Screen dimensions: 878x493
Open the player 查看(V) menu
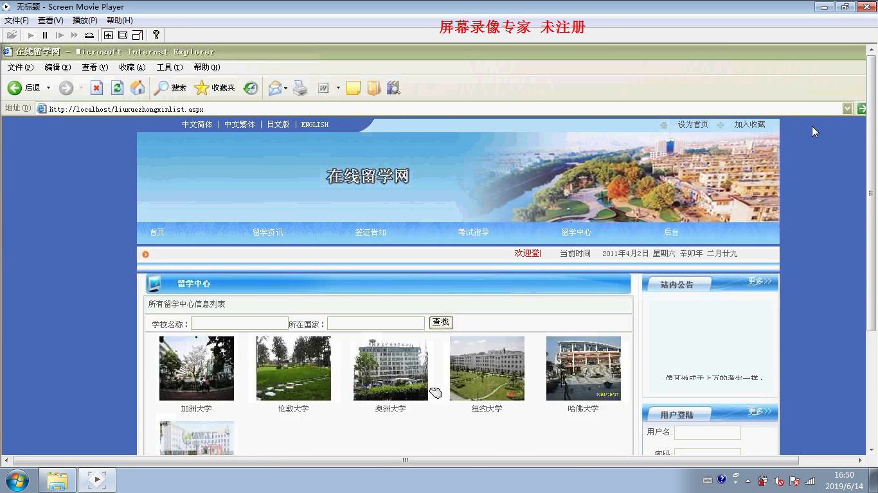[x=51, y=21]
